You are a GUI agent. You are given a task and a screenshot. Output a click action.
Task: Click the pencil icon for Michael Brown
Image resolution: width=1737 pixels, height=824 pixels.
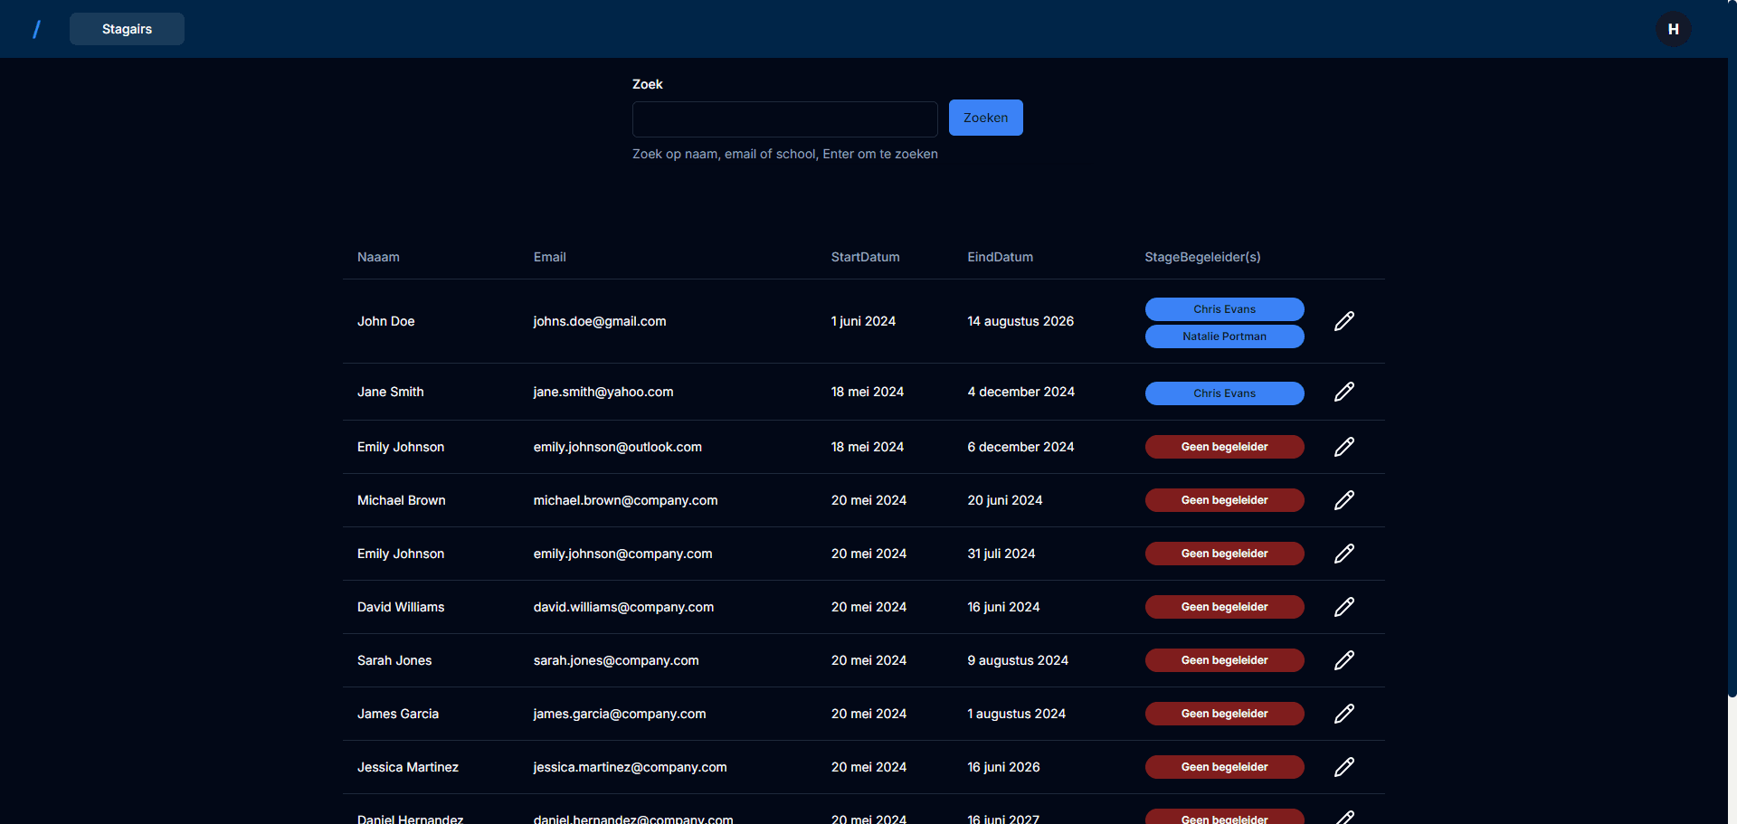click(x=1343, y=500)
